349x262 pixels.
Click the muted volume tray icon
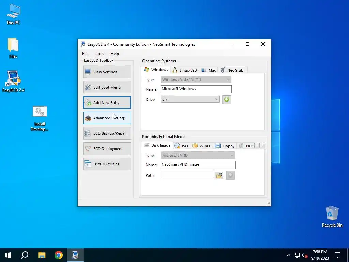coord(305,255)
